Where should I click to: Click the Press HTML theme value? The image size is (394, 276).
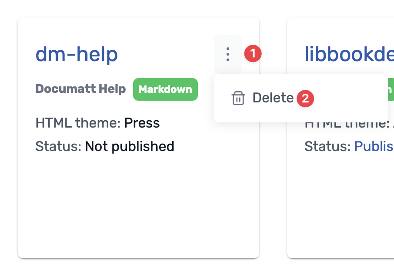coord(142,123)
